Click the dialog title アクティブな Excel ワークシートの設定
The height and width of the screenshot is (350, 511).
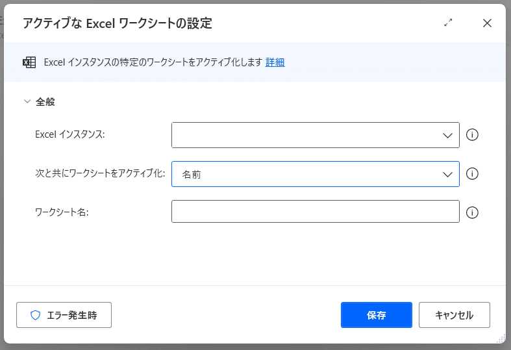click(x=118, y=23)
